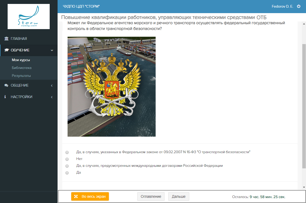Click the ОБУЧЕНИЕ graduation cap icon
This screenshot has width=306, height=203.
tap(7, 50)
